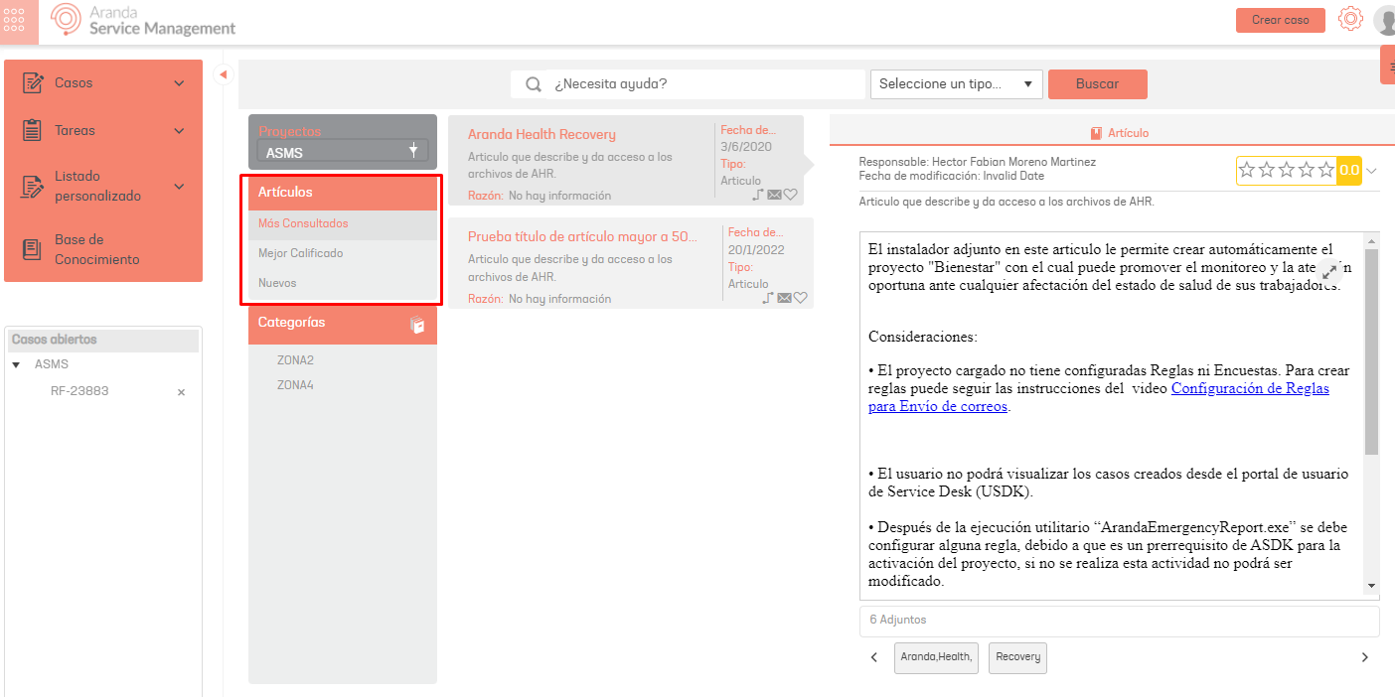Click the Base de Conocimiento book icon
1395x697 pixels.
(33, 249)
